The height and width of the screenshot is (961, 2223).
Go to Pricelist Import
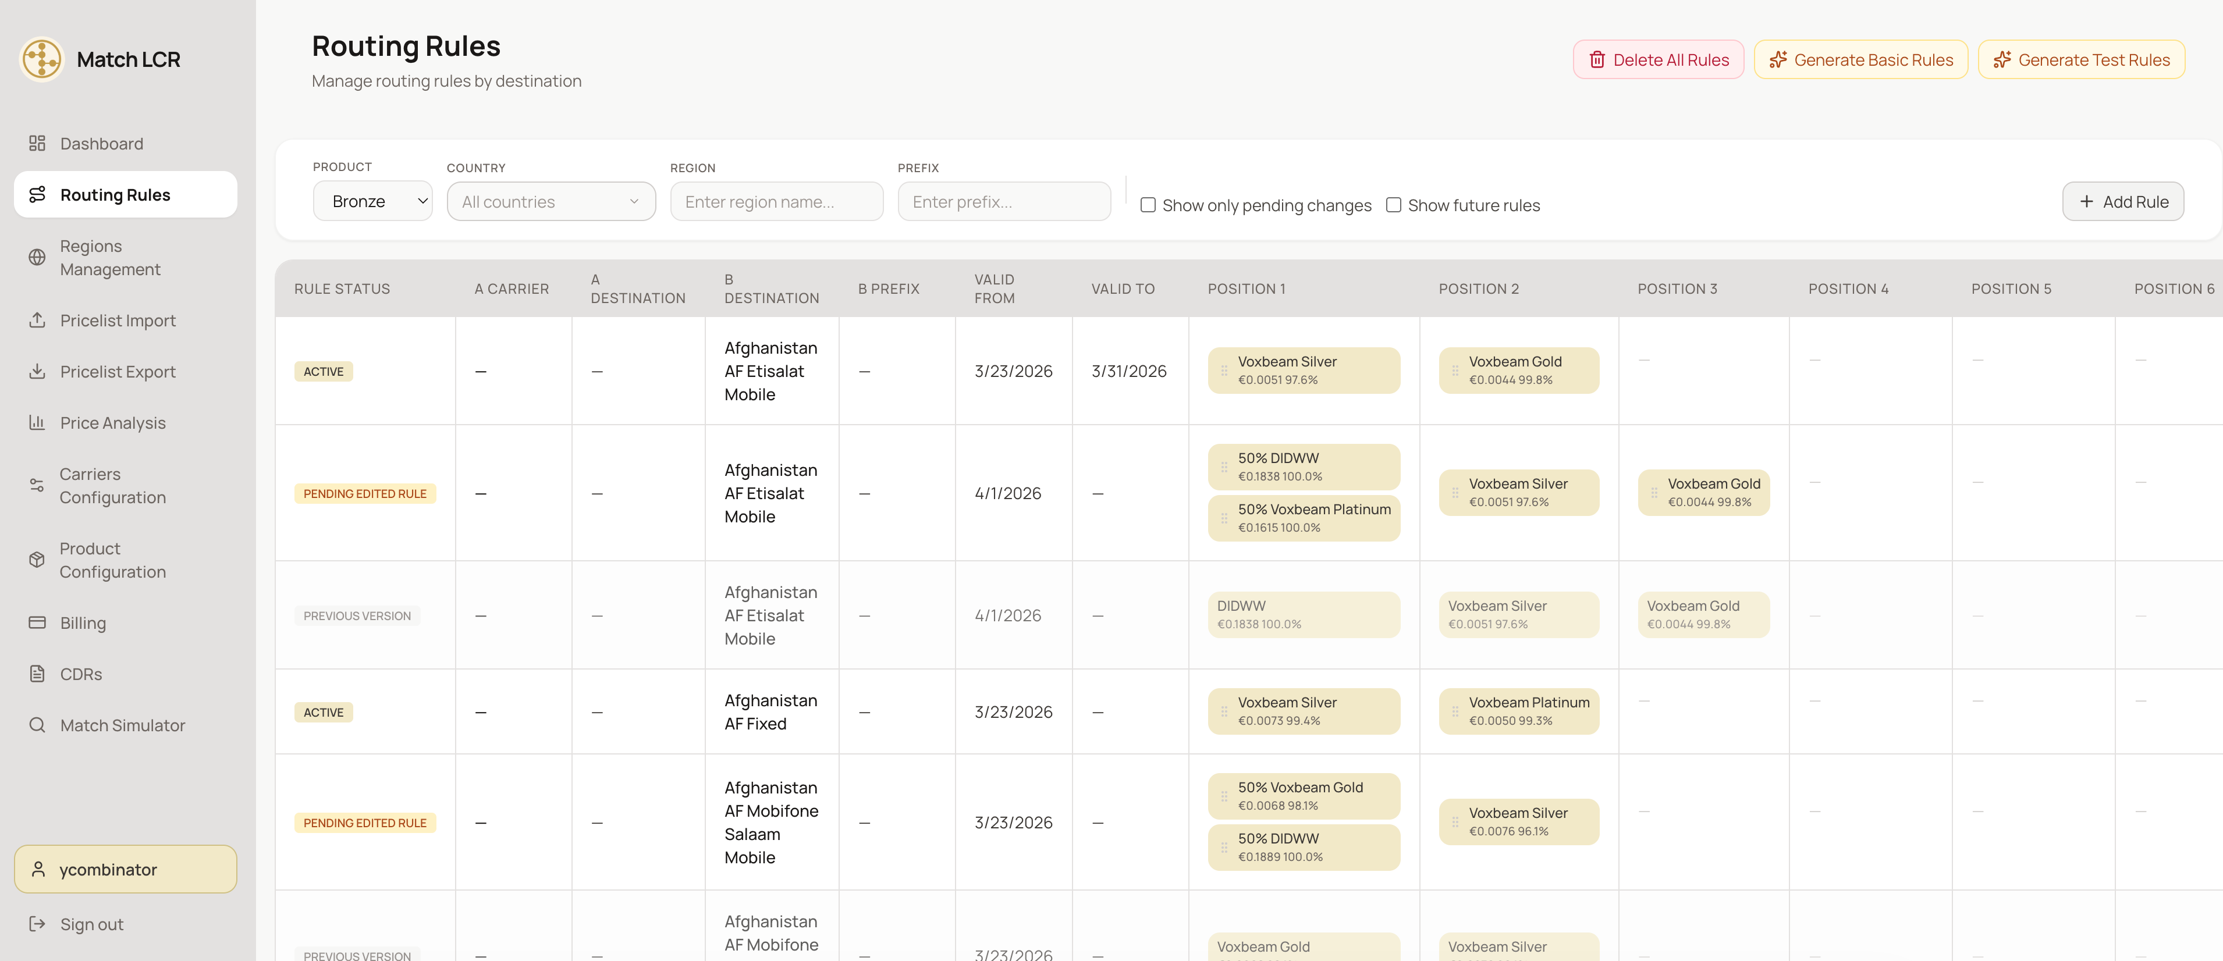coord(125,320)
